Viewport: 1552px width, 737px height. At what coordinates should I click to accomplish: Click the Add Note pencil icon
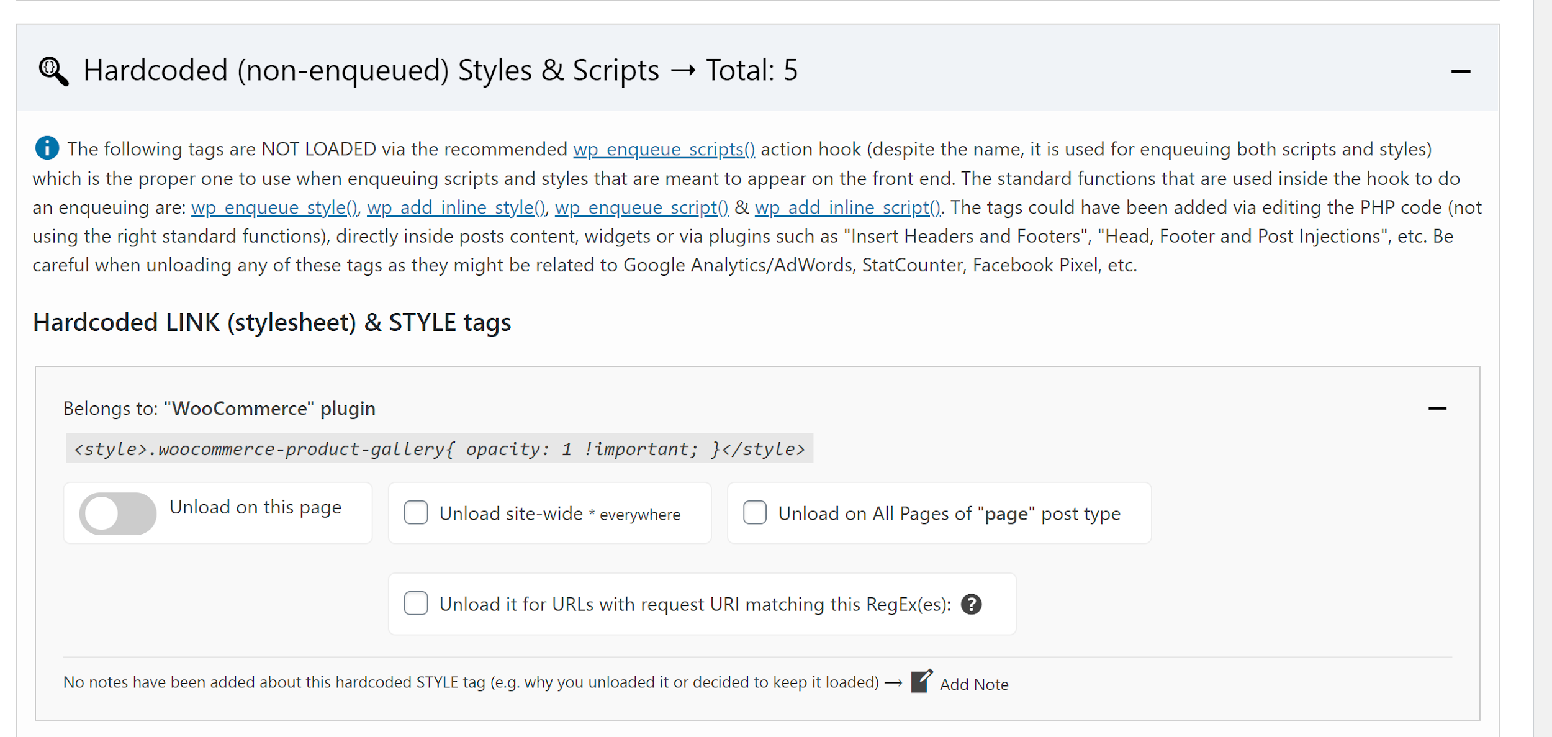coord(921,682)
